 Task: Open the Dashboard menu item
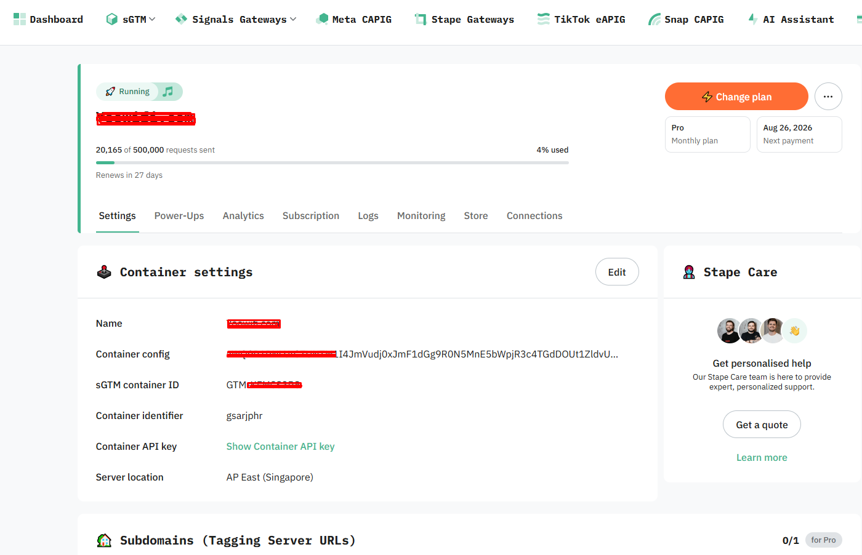[x=49, y=19]
